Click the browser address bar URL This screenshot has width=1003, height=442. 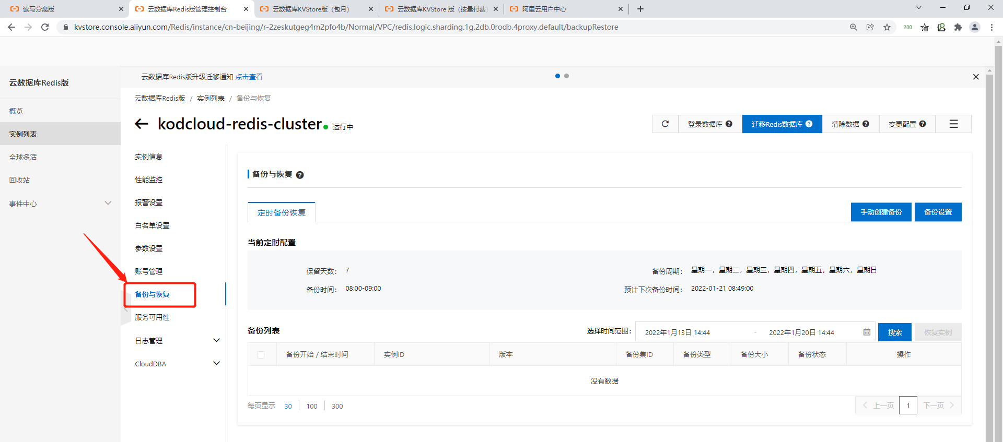(x=346, y=27)
